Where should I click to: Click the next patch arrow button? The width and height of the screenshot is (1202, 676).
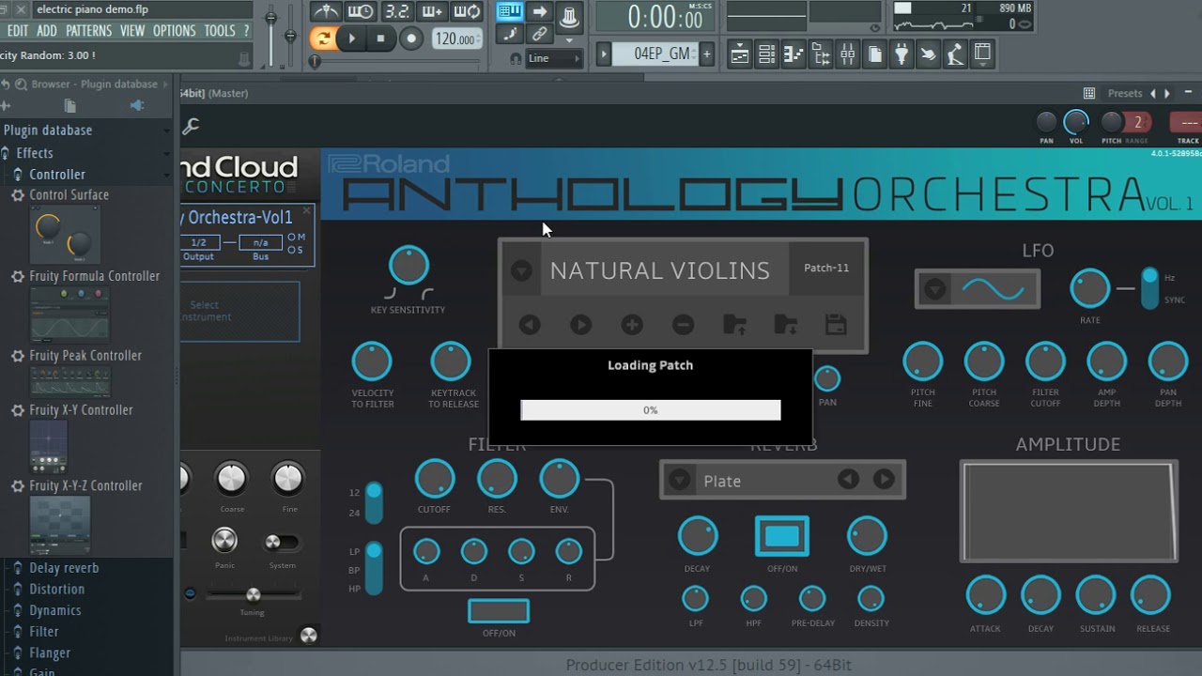pyautogui.click(x=580, y=325)
